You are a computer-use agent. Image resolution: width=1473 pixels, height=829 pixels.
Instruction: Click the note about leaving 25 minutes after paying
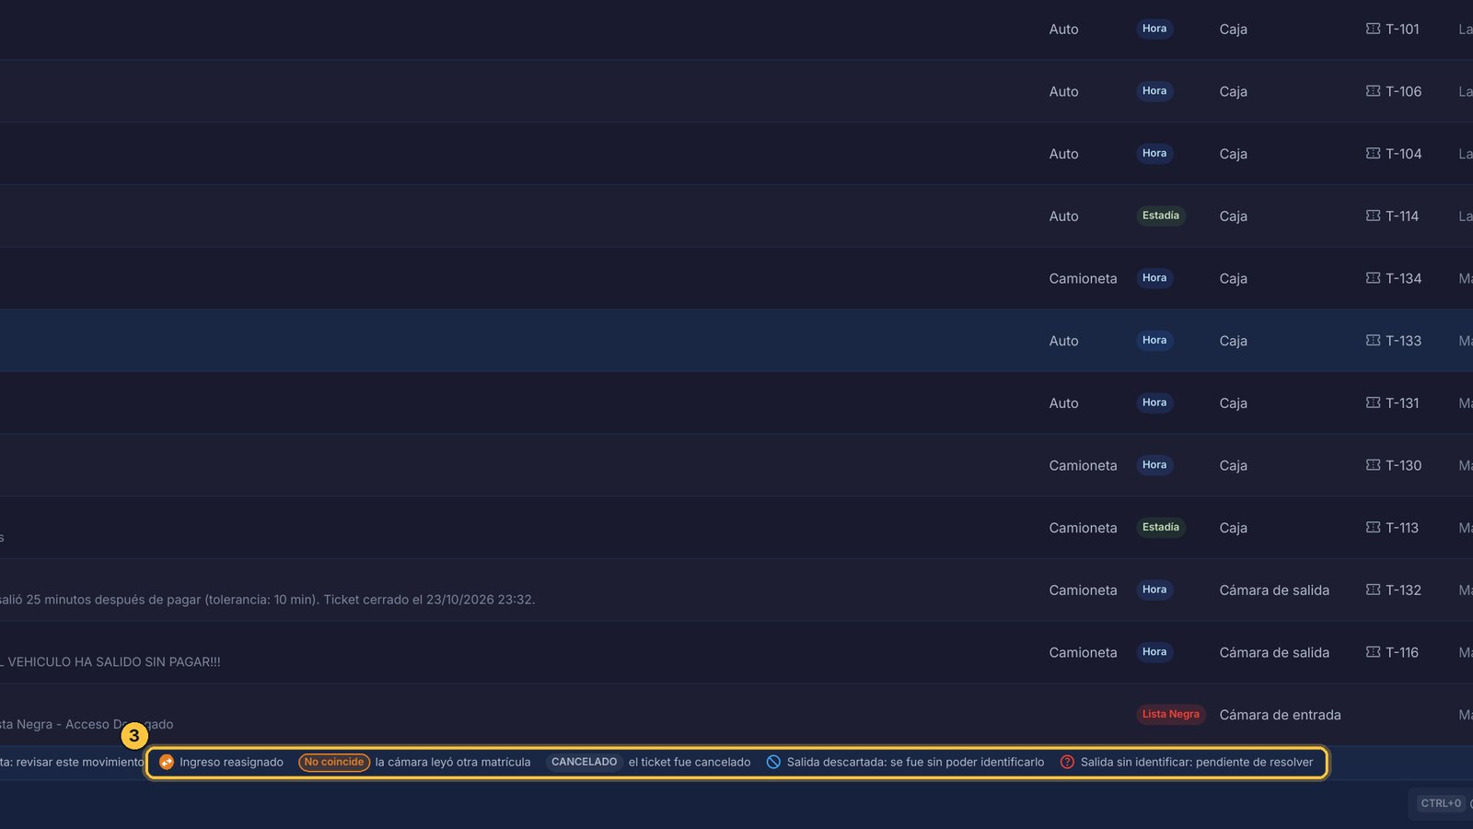pyautogui.click(x=267, y=600)
